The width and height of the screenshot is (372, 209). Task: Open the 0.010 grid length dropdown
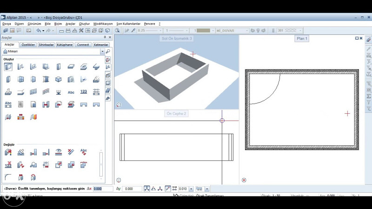pos(191,189)
